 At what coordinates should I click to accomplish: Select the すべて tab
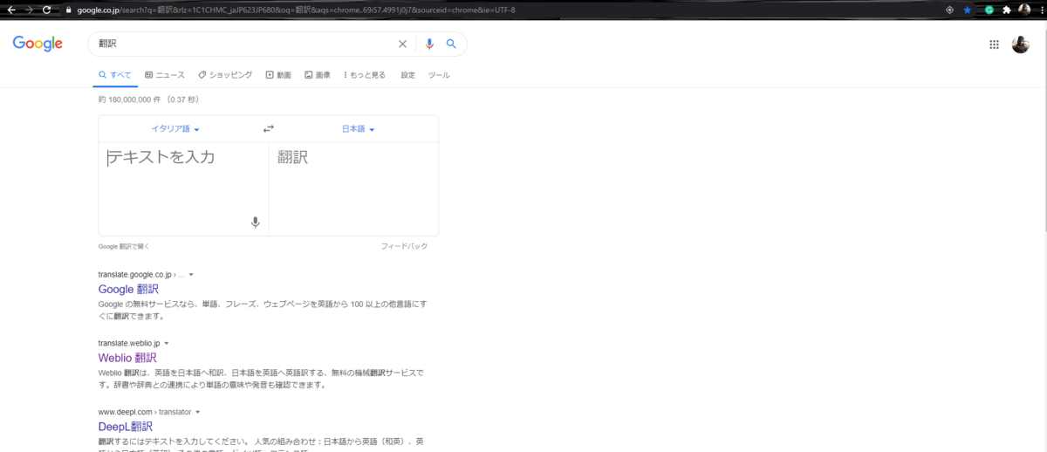(x=115, y=75)
